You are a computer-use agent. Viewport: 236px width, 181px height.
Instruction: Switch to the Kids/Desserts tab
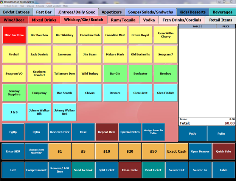[x=193, y=12]
